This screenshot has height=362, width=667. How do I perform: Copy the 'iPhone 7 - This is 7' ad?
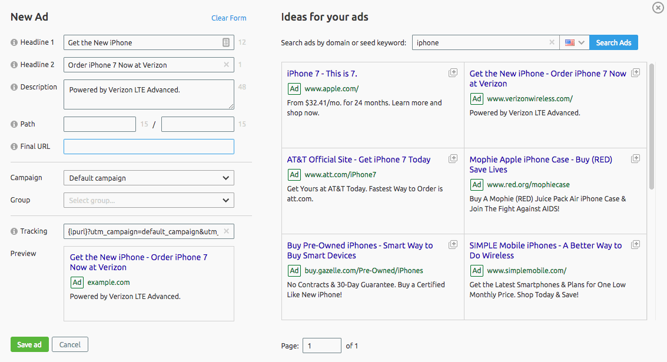pos(453,73)
